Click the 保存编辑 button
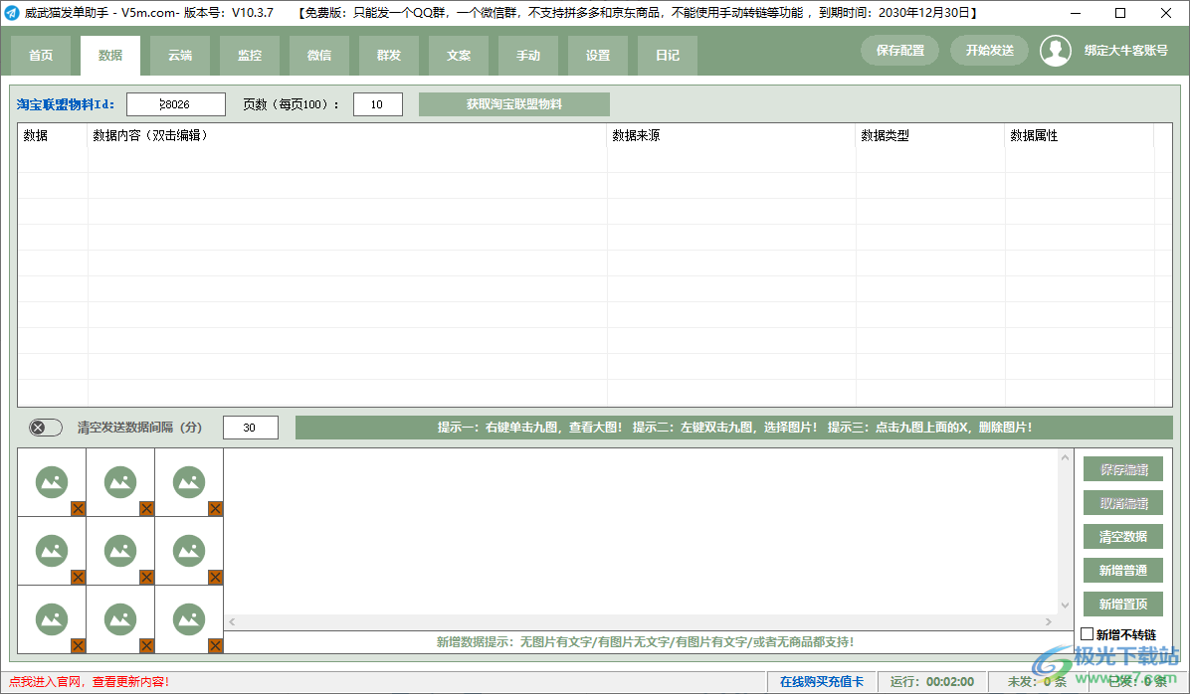The image size is (1190, 694). pos(1123,469)
